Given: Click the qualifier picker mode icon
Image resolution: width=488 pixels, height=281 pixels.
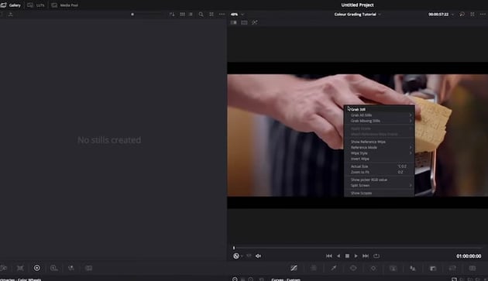Looking at the screenshot, I should [236, 255].
